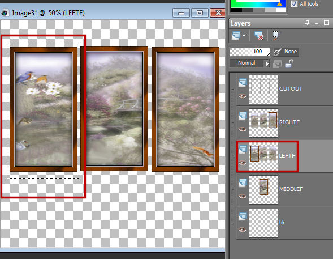Click the Delete Layer icon
Viewport: 333px width, 259px height.
(x=259, y=36)
